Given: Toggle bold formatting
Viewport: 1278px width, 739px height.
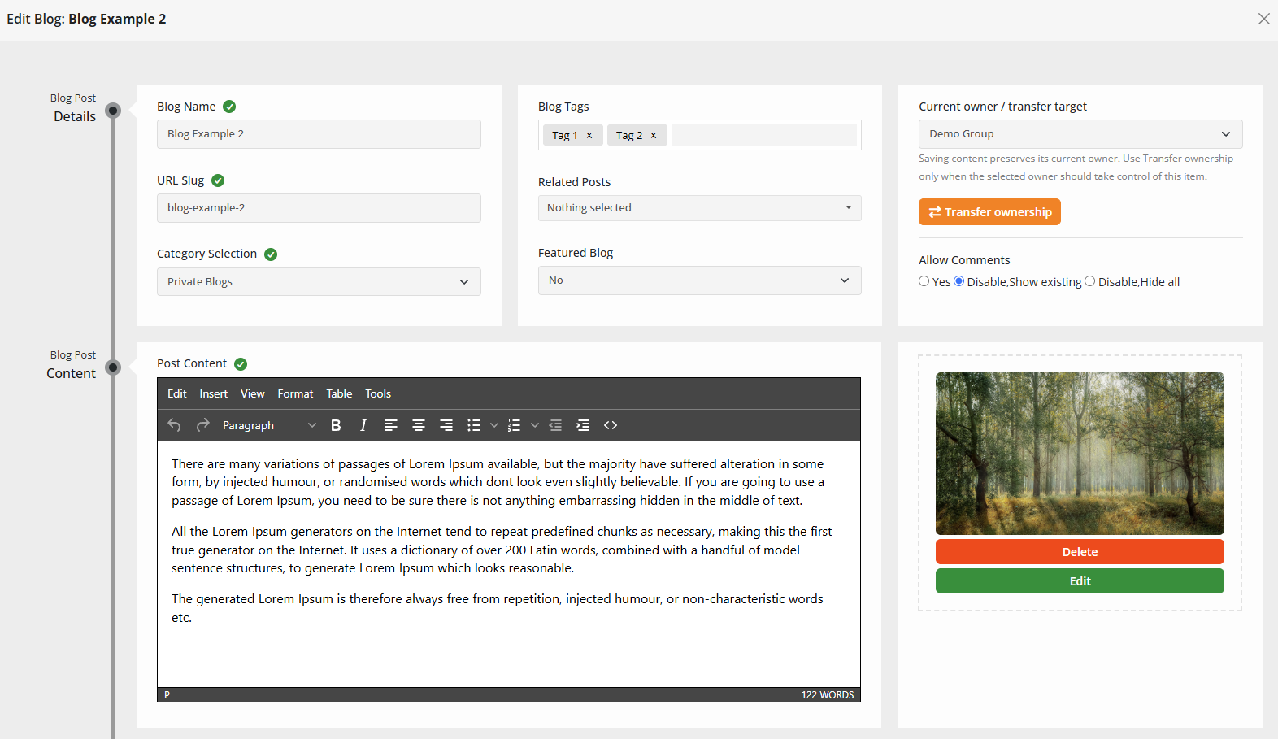Looking at the screenshot, I should pyautogui.click(x=336, y=425).
